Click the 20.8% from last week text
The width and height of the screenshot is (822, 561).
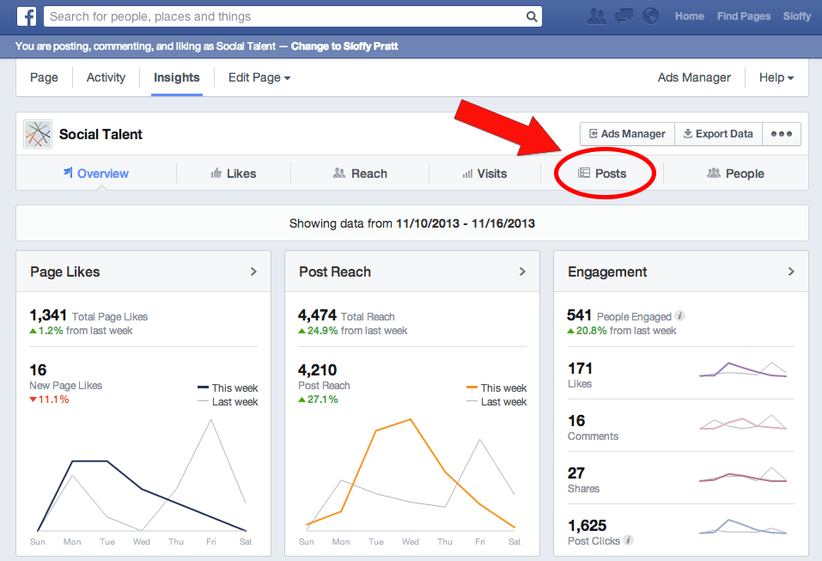pyautogui.click(x=622, y=331)
